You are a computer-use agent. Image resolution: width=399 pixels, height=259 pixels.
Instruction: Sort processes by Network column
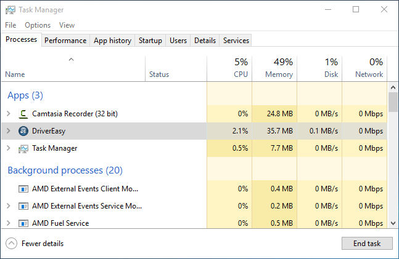(x=364, y=69)
